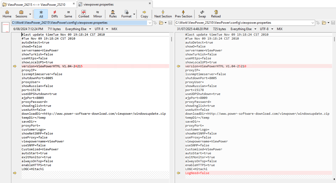Toggle the Same lines filter
Screen dimensions: 336x183
pos(68,14)
